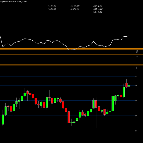This screenshot has height=143, width=143.
Task: Click the 29 price axis label
Action: coord(136,86)
